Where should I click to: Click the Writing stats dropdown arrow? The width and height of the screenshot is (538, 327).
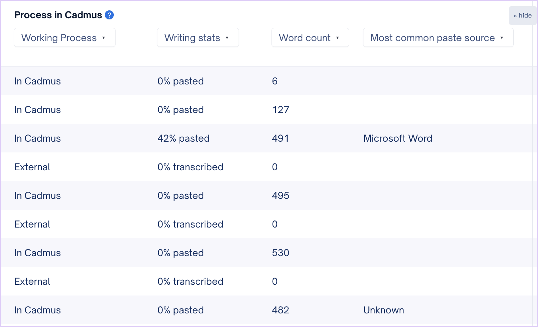pos(227,38)
